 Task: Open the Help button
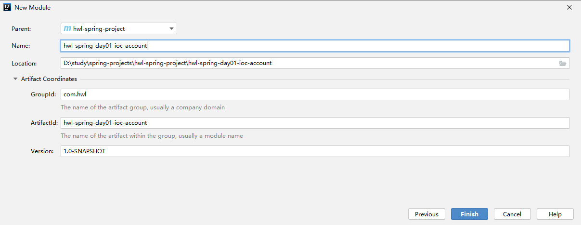pos(555,214)
